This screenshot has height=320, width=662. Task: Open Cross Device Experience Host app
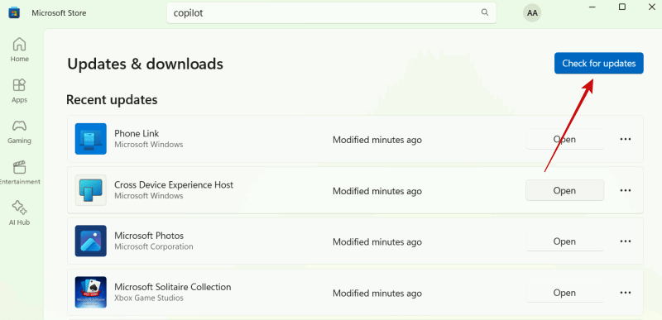pyautogui.click(x=564, y=190)
